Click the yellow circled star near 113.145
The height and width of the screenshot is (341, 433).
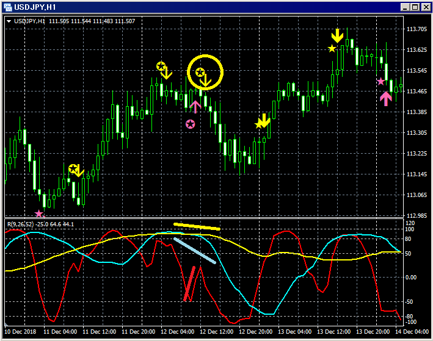[73, 168]
